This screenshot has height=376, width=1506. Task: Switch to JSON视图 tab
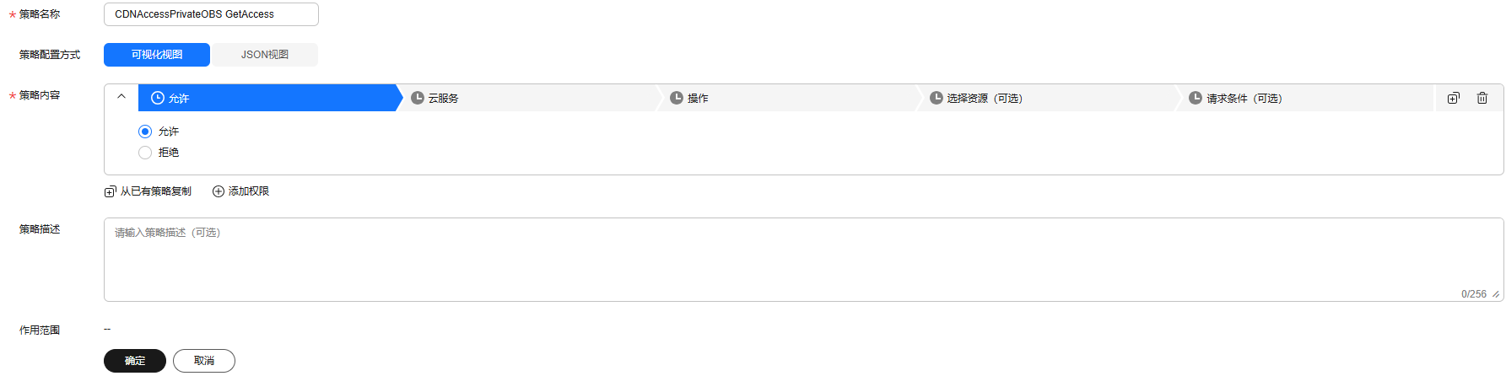pyautogui.click(x=265, y=55)
